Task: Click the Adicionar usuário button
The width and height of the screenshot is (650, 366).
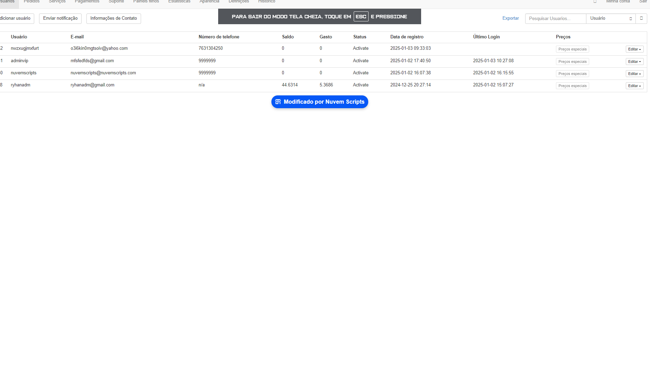Action: pyautogui.click(x=15, y=18)
